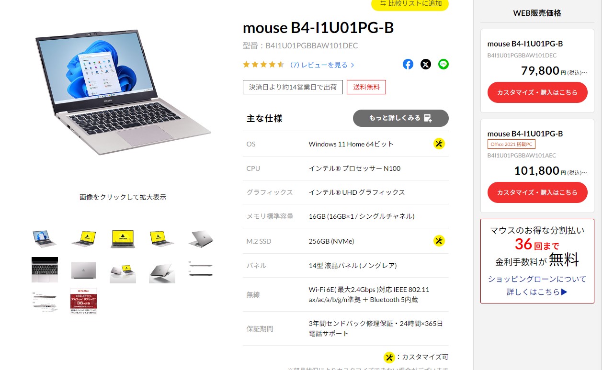Add to comparison list 比較リストに追加

(x=410, y=4)
